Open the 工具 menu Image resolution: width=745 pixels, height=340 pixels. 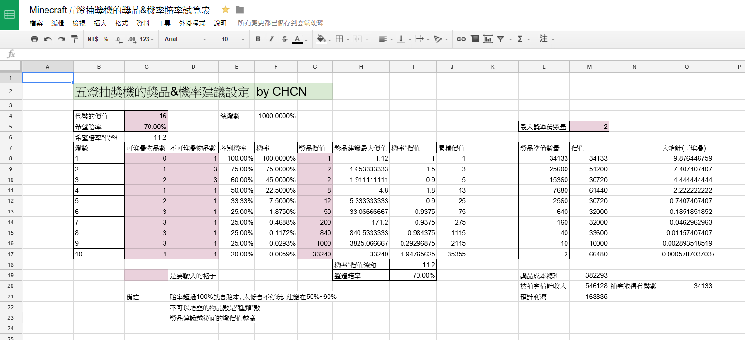[164, 23]
